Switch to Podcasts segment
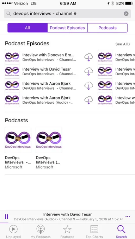The width and height of the screenshot is (135, 239). pos(108,28)
